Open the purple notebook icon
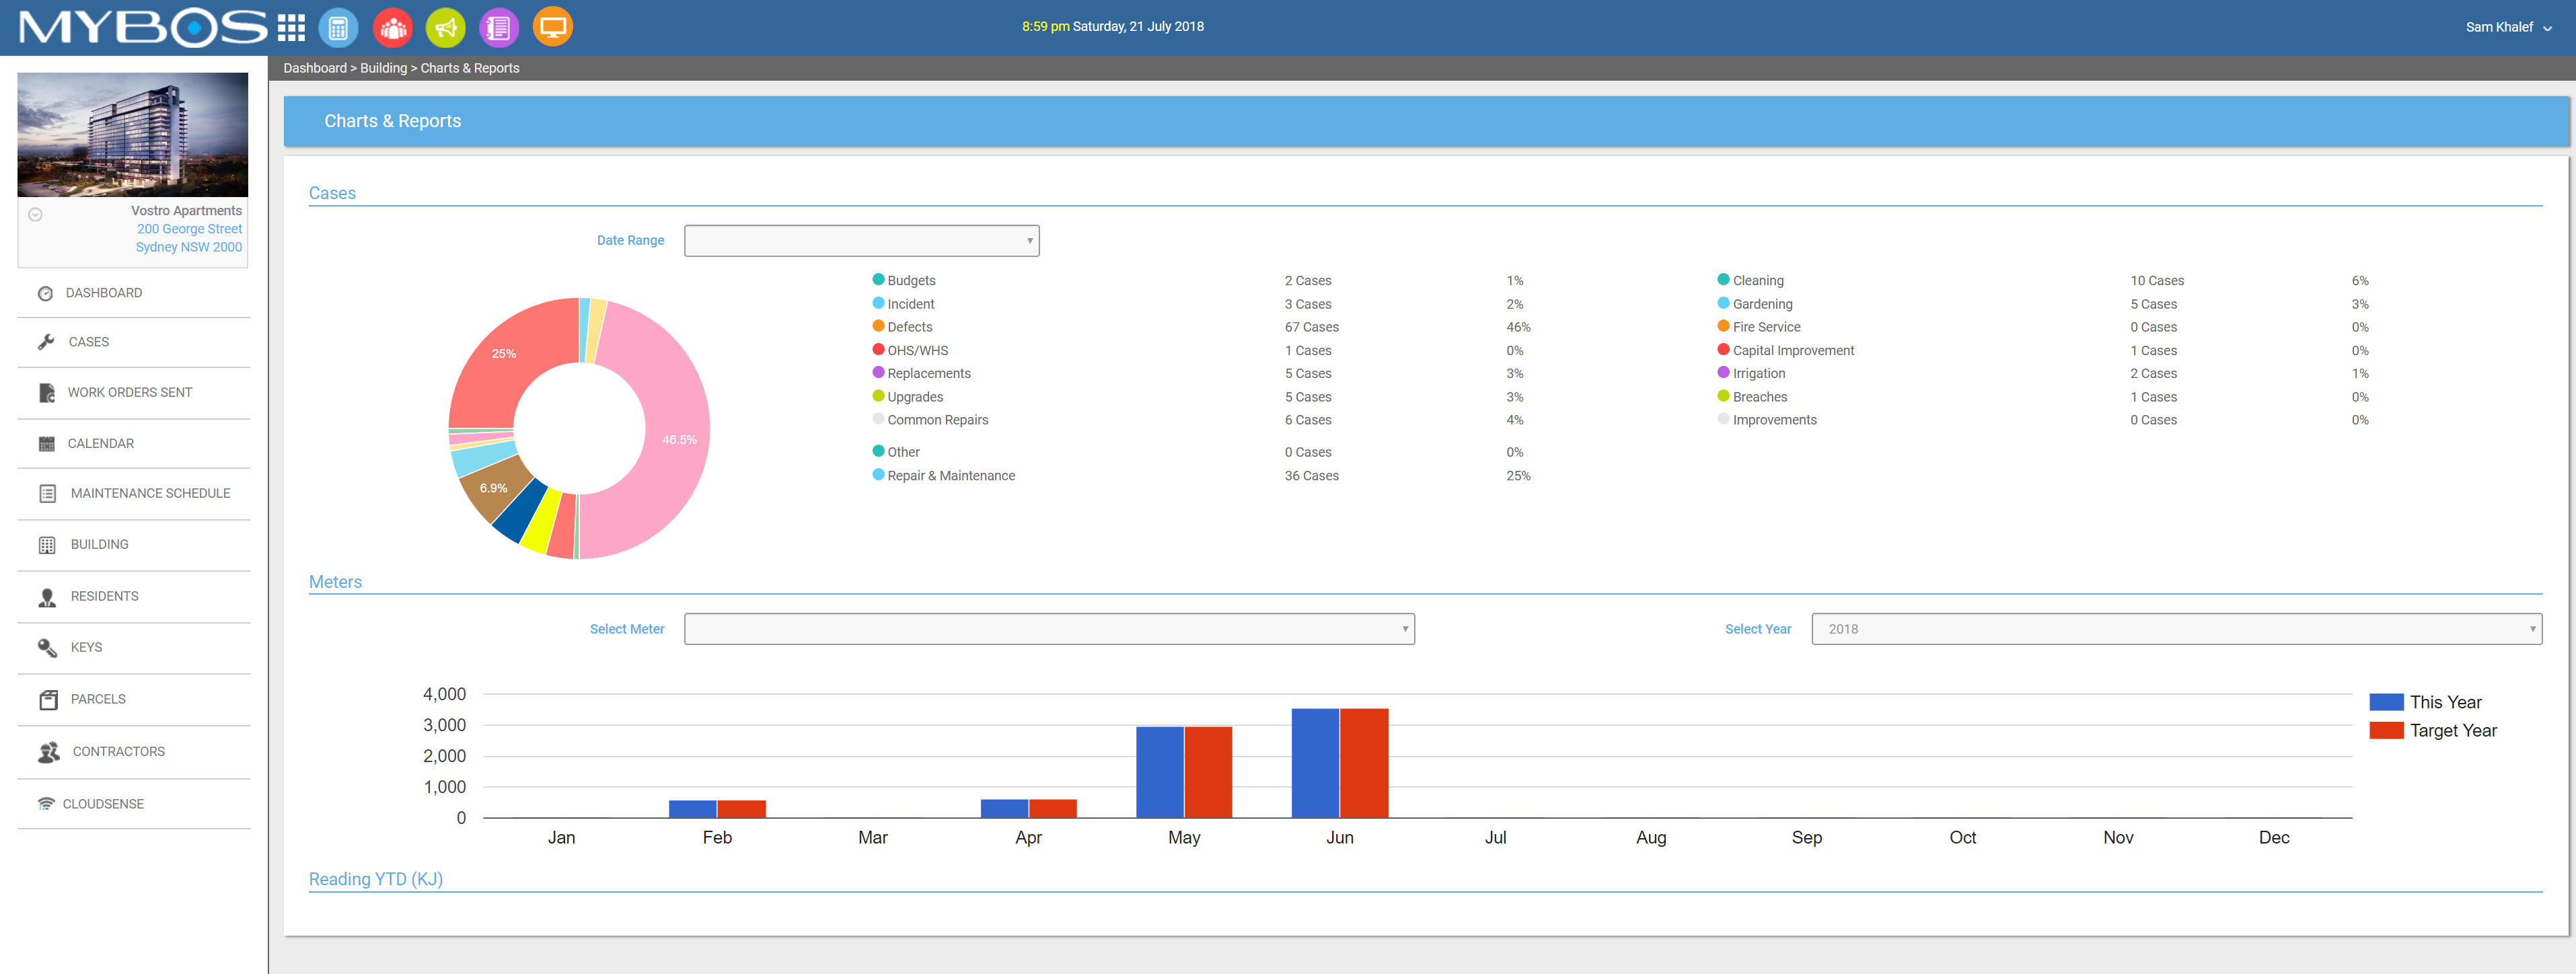 498,27
